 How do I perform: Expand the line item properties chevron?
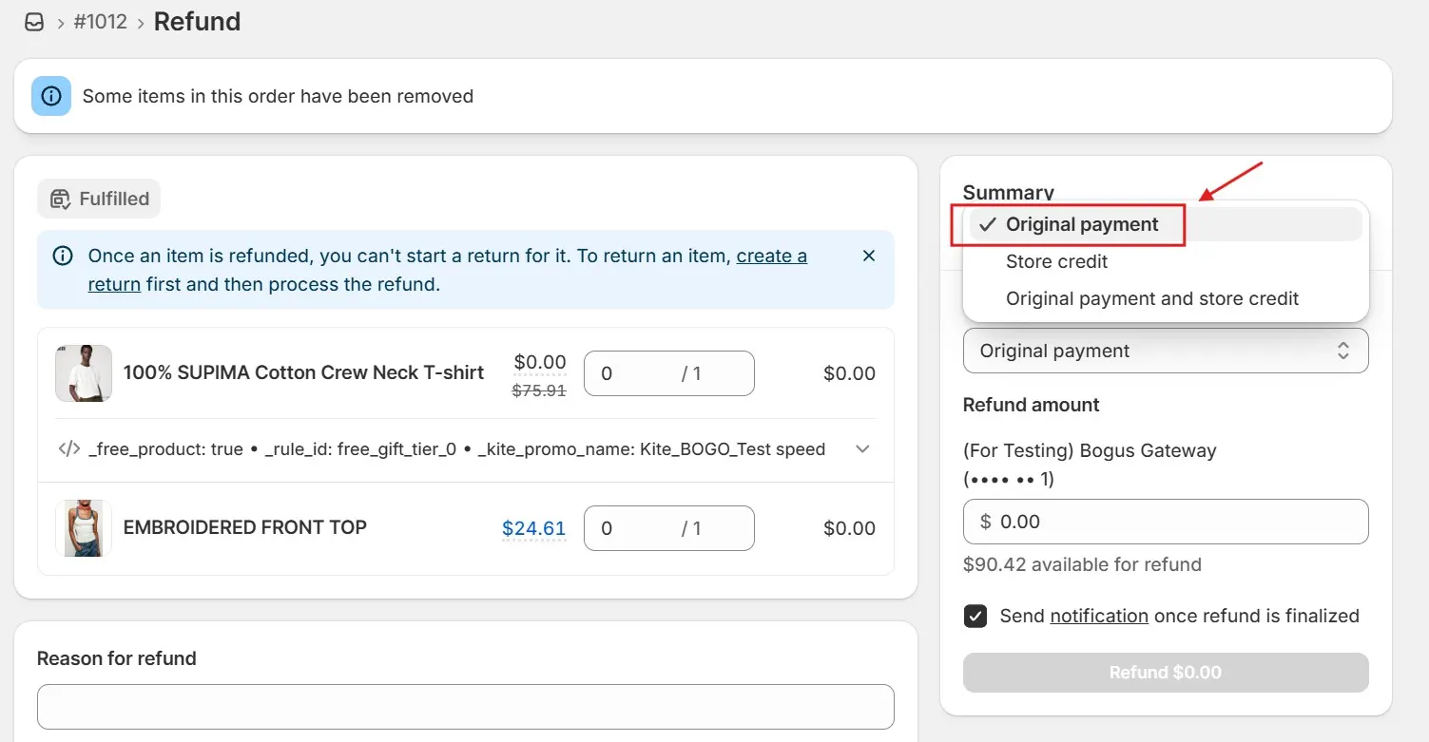click(x=862, y=449)
